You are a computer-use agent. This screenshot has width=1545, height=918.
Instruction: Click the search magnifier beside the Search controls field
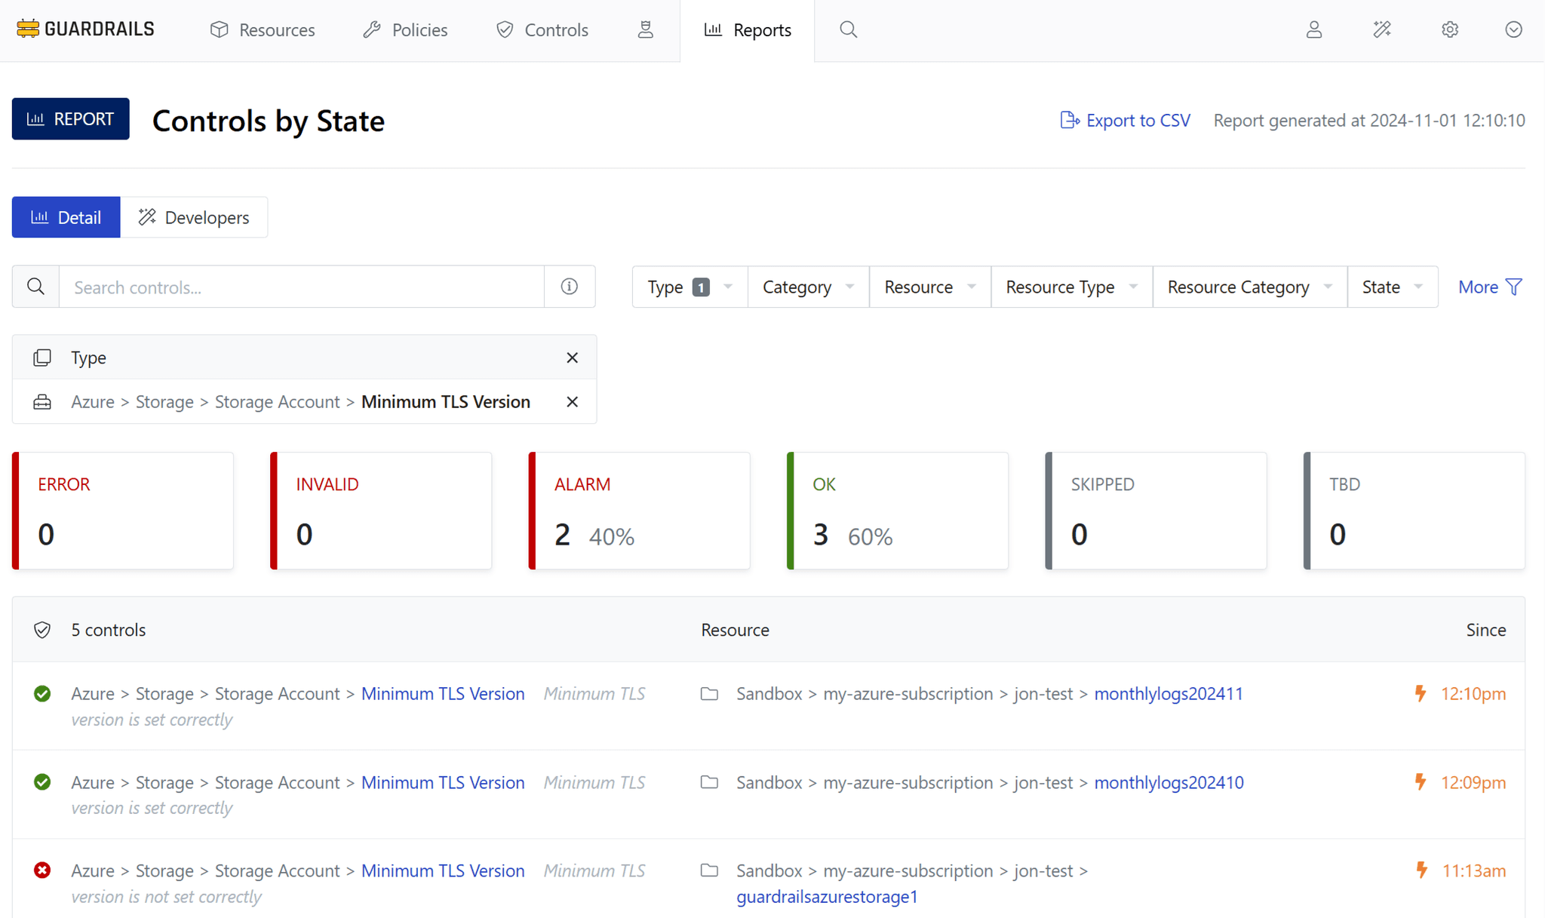tap(35, 287)
